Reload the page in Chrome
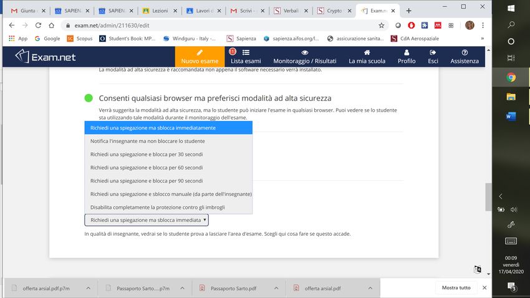 click(39, 26)
